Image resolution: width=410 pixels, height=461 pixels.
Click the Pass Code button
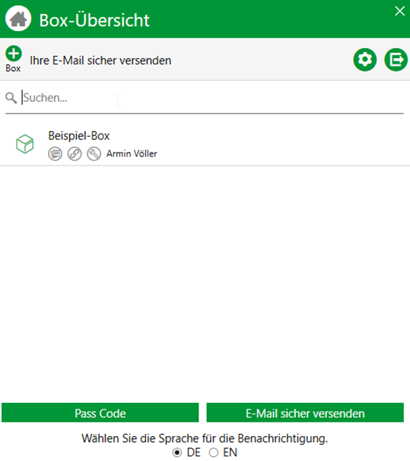[100, 412]
